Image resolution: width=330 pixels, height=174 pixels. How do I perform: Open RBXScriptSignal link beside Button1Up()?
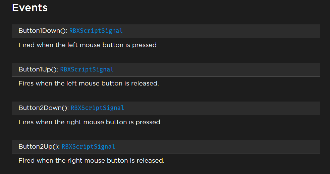click(87, 69)
